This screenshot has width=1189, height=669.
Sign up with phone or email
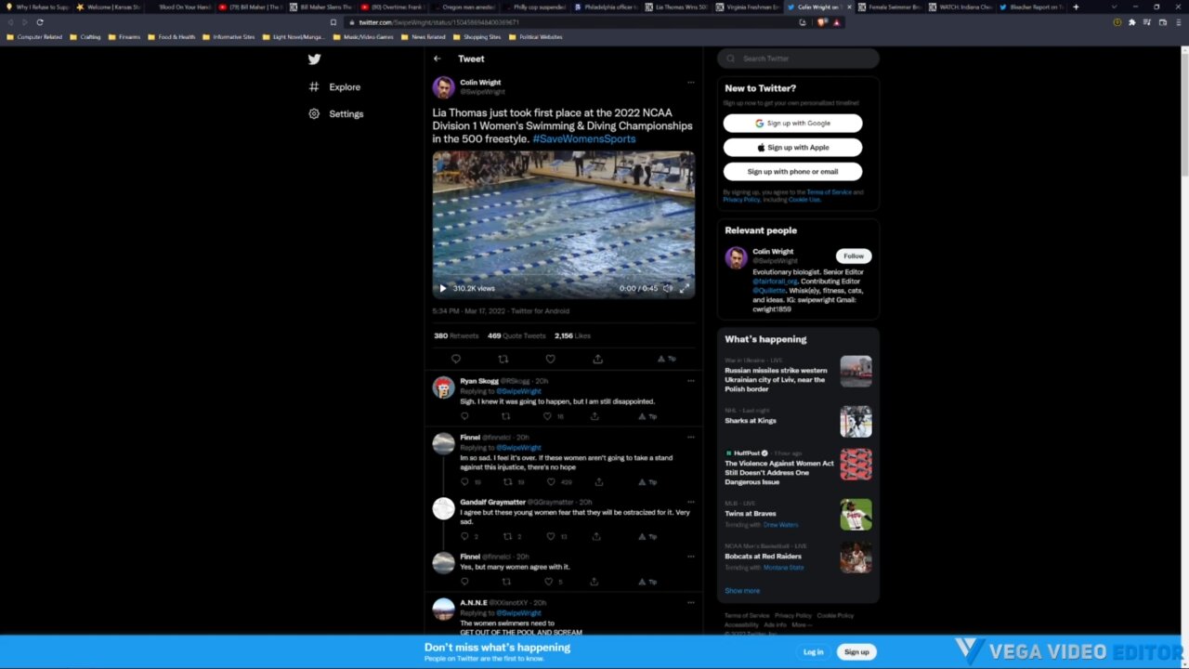pos(792,171)
